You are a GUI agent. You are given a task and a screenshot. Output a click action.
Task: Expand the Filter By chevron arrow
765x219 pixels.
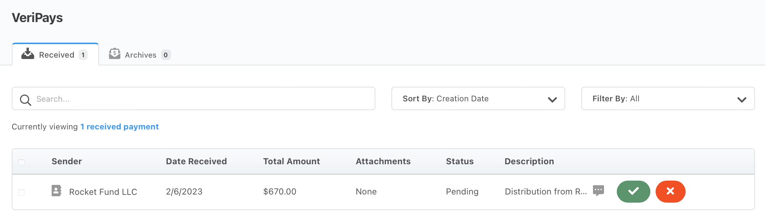point(742,100)
